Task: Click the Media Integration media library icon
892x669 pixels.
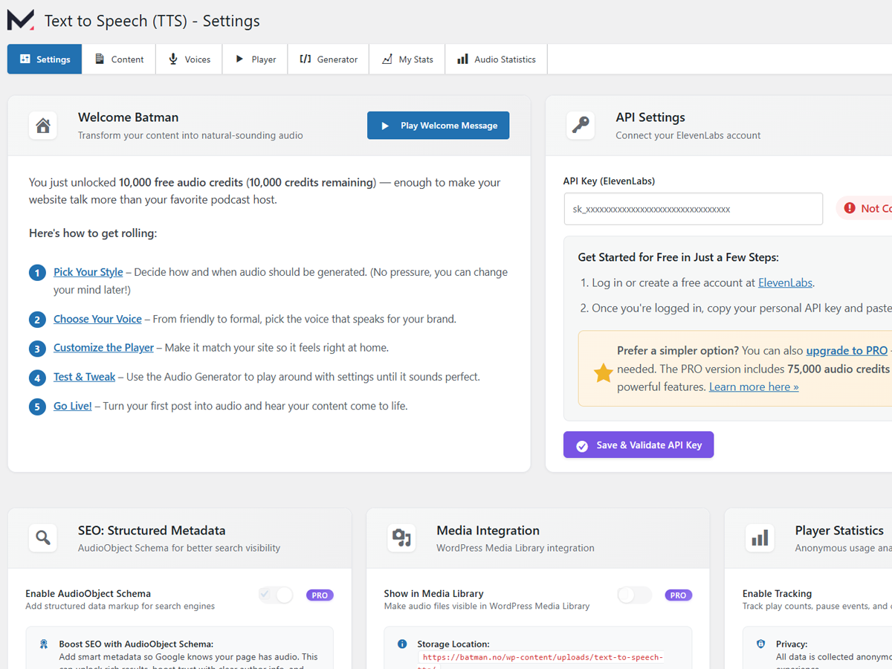Action: point(401,538)
